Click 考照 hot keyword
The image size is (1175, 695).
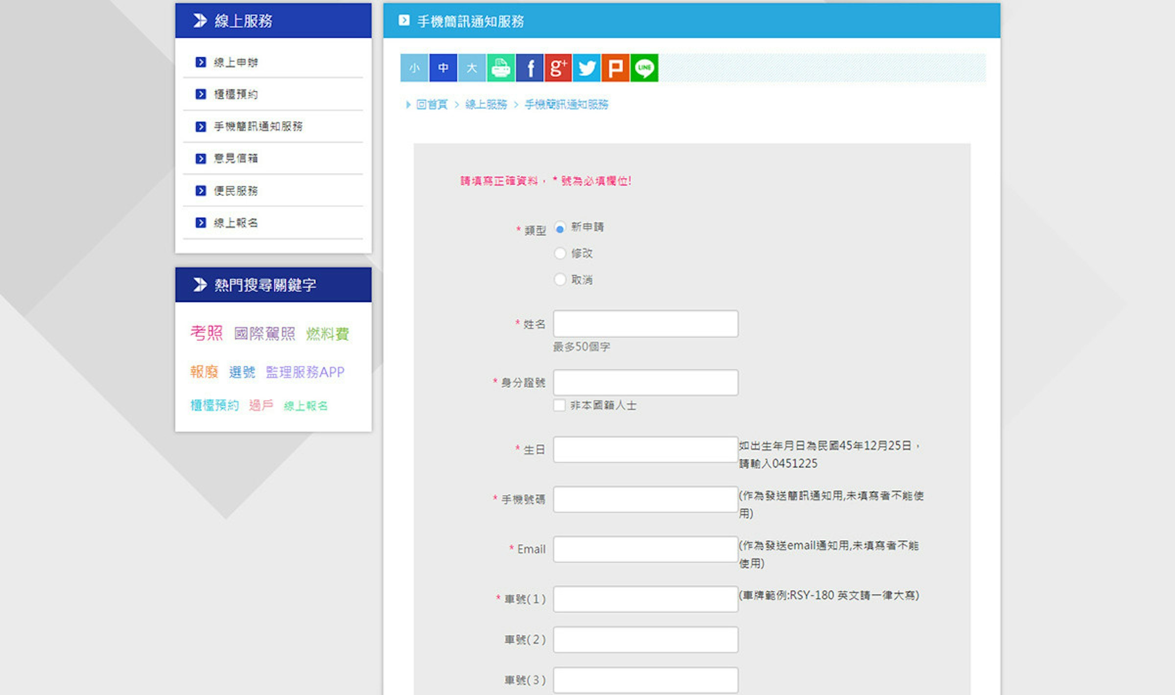pos(207,333)
